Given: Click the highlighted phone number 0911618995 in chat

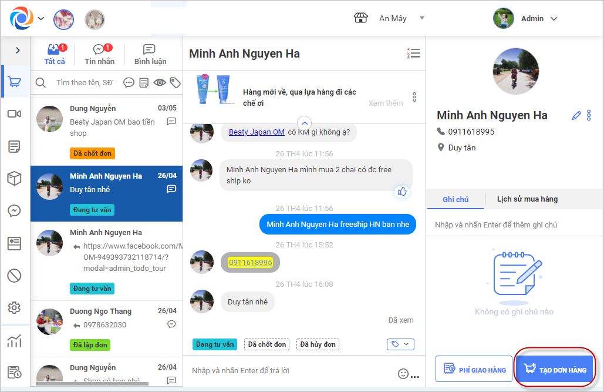Looking at the screenshot, I should 251,262.
